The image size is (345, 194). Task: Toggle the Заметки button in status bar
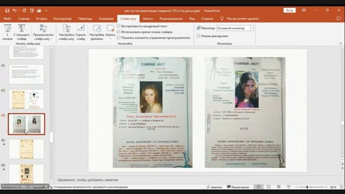pos(215,187)
